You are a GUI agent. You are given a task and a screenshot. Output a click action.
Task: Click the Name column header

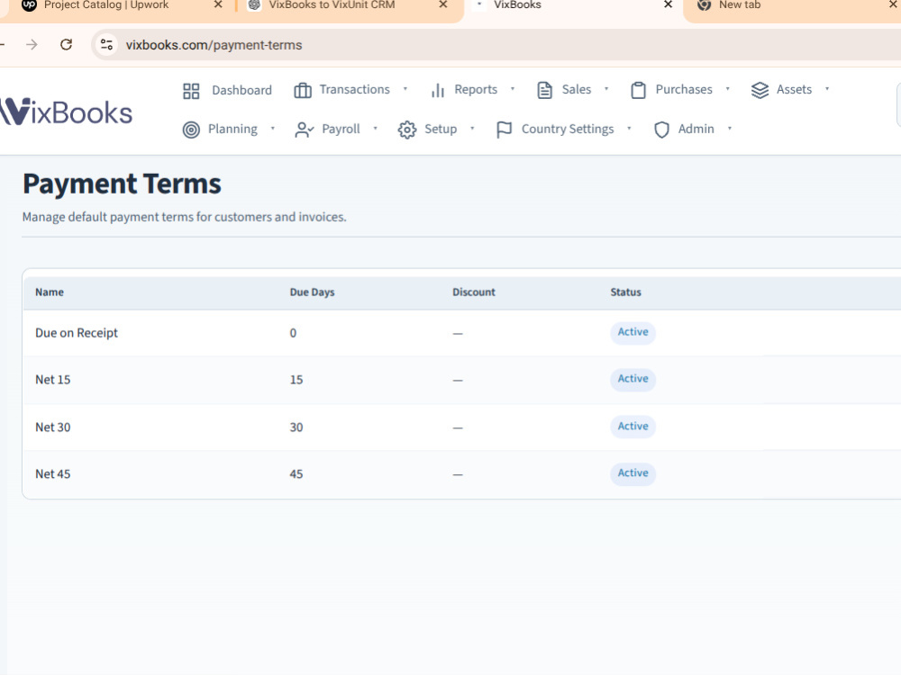point(50,292)
